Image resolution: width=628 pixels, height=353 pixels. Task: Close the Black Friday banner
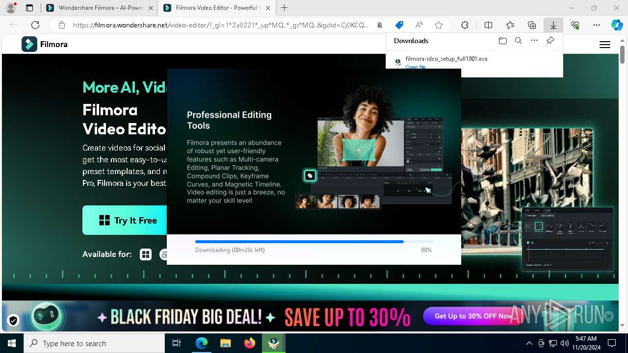pos(609,316)
